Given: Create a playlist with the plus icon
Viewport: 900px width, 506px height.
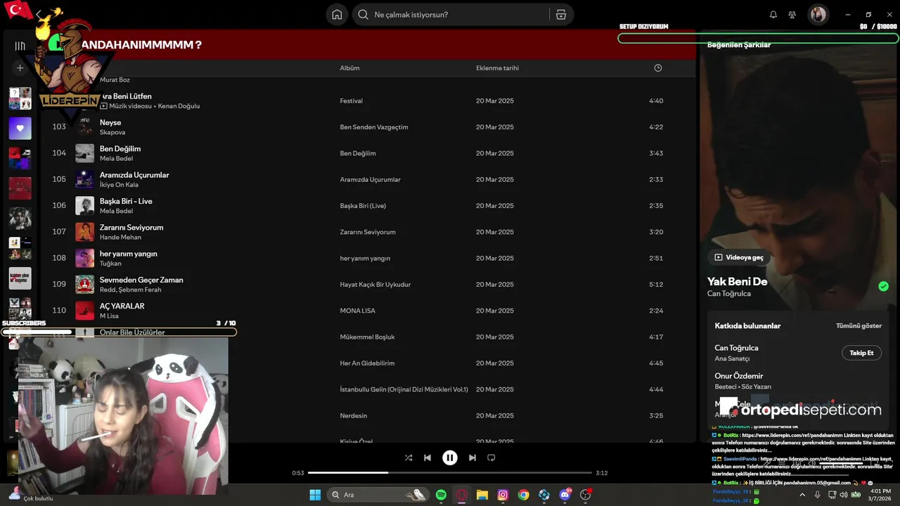Looking at the screenshot, I should tap(20, 68).
